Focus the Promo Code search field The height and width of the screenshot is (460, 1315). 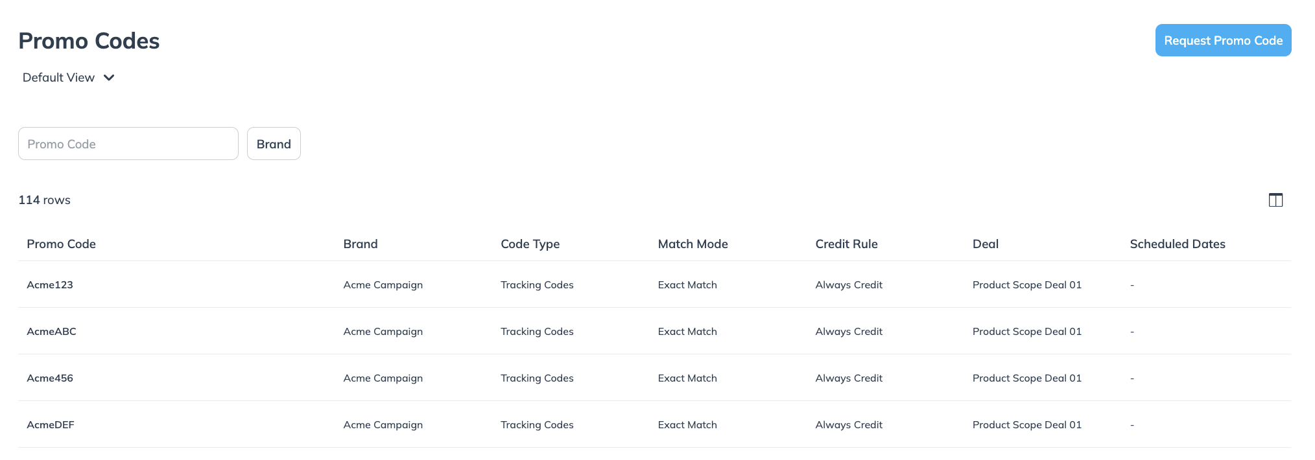[x=128, y=144]
